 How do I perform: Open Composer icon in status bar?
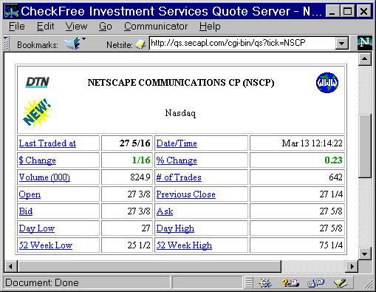click(341, 283)
